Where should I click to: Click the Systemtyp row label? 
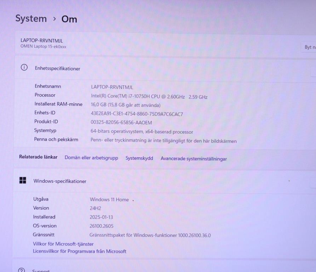tap(45, 130)
